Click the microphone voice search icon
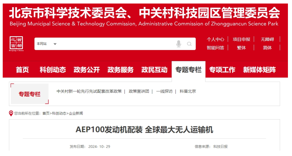The height and width of the screenshot is (156, 292). point(178,44)
